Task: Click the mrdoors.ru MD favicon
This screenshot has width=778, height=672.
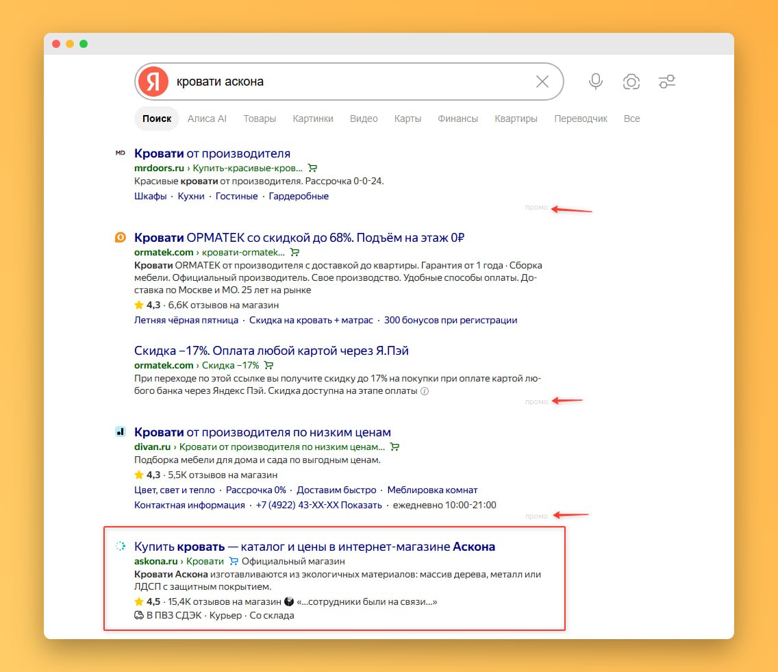Action: (120, 153)
